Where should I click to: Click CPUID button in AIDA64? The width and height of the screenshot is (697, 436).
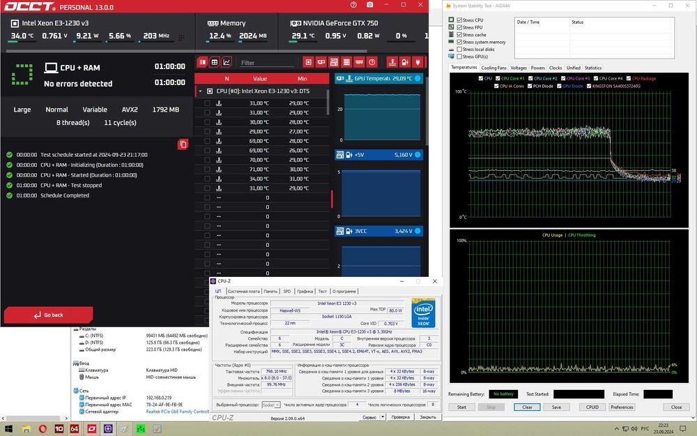592,407
